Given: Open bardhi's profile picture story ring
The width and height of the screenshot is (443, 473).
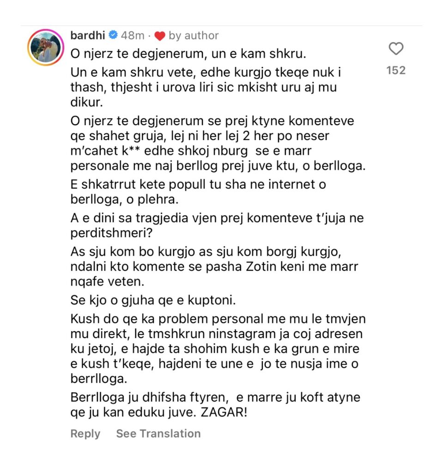Looking at the screenshot, I should tap(46, 48).
